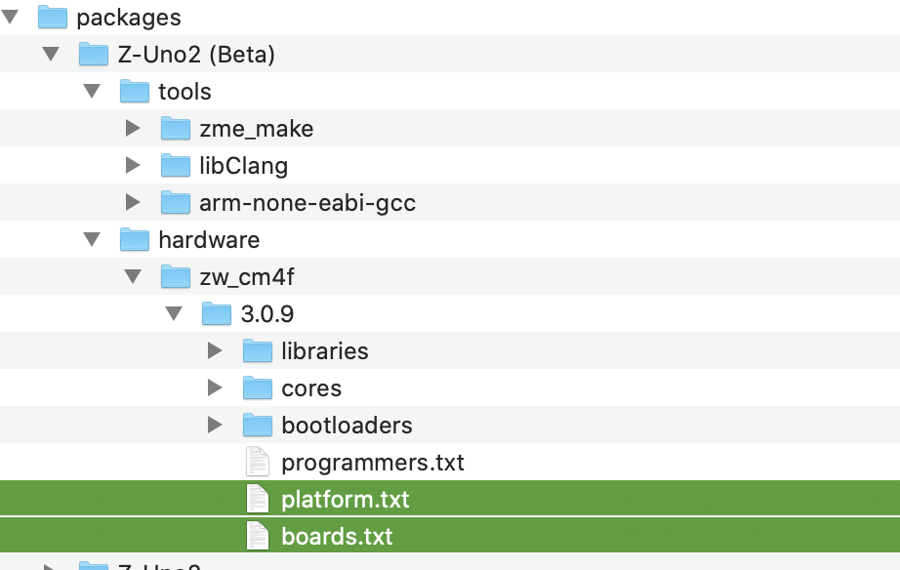Click the platform.txt document icon
Image resolution: width=900 pixels, height=570 pixels.
(x=257, y=500)
